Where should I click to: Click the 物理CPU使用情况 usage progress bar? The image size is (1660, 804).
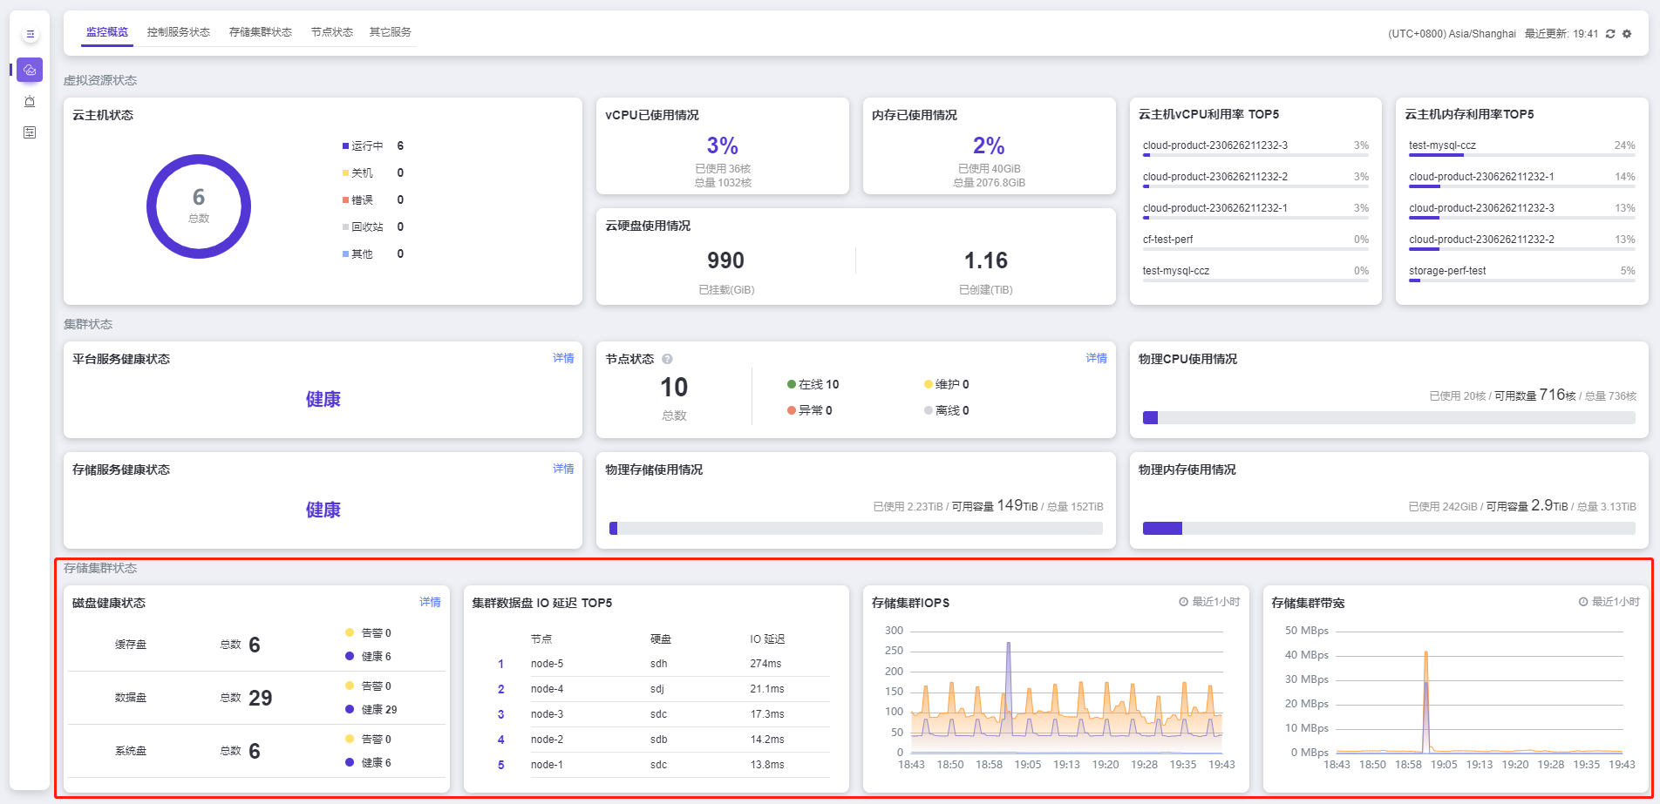click(x=1388, y=418)
